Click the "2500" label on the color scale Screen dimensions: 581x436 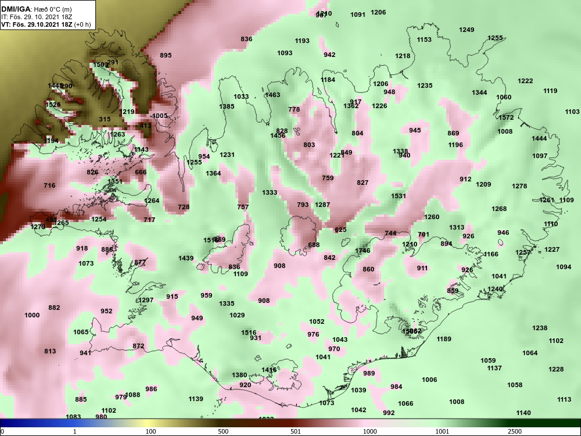point(515,431)
